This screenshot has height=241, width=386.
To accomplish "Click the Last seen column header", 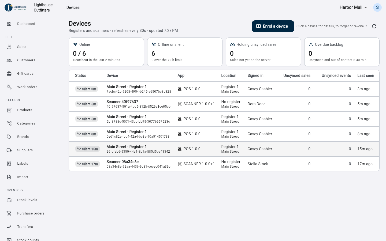I will point(366,76).
